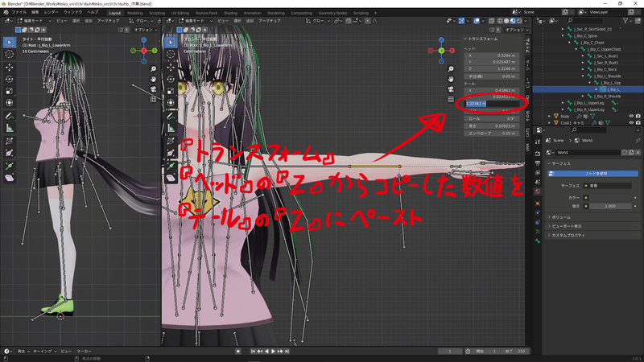644x362 pixels.
Task: Toggle perspective/orthographic grid icon in the right viewport
Action: click(451, 99)
